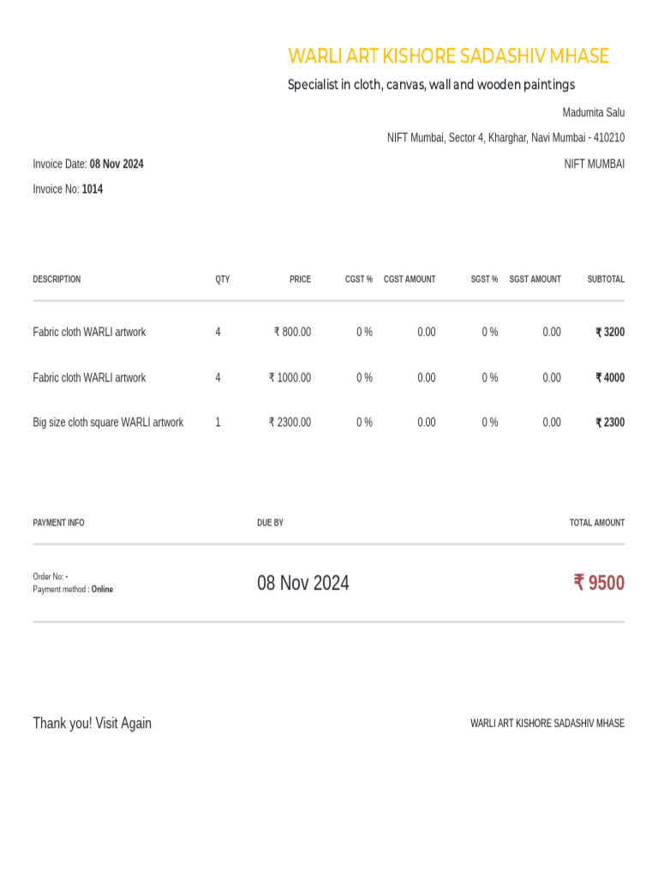
Task: Click the PAYMENT INFO section header
Action: click(58, 522)
